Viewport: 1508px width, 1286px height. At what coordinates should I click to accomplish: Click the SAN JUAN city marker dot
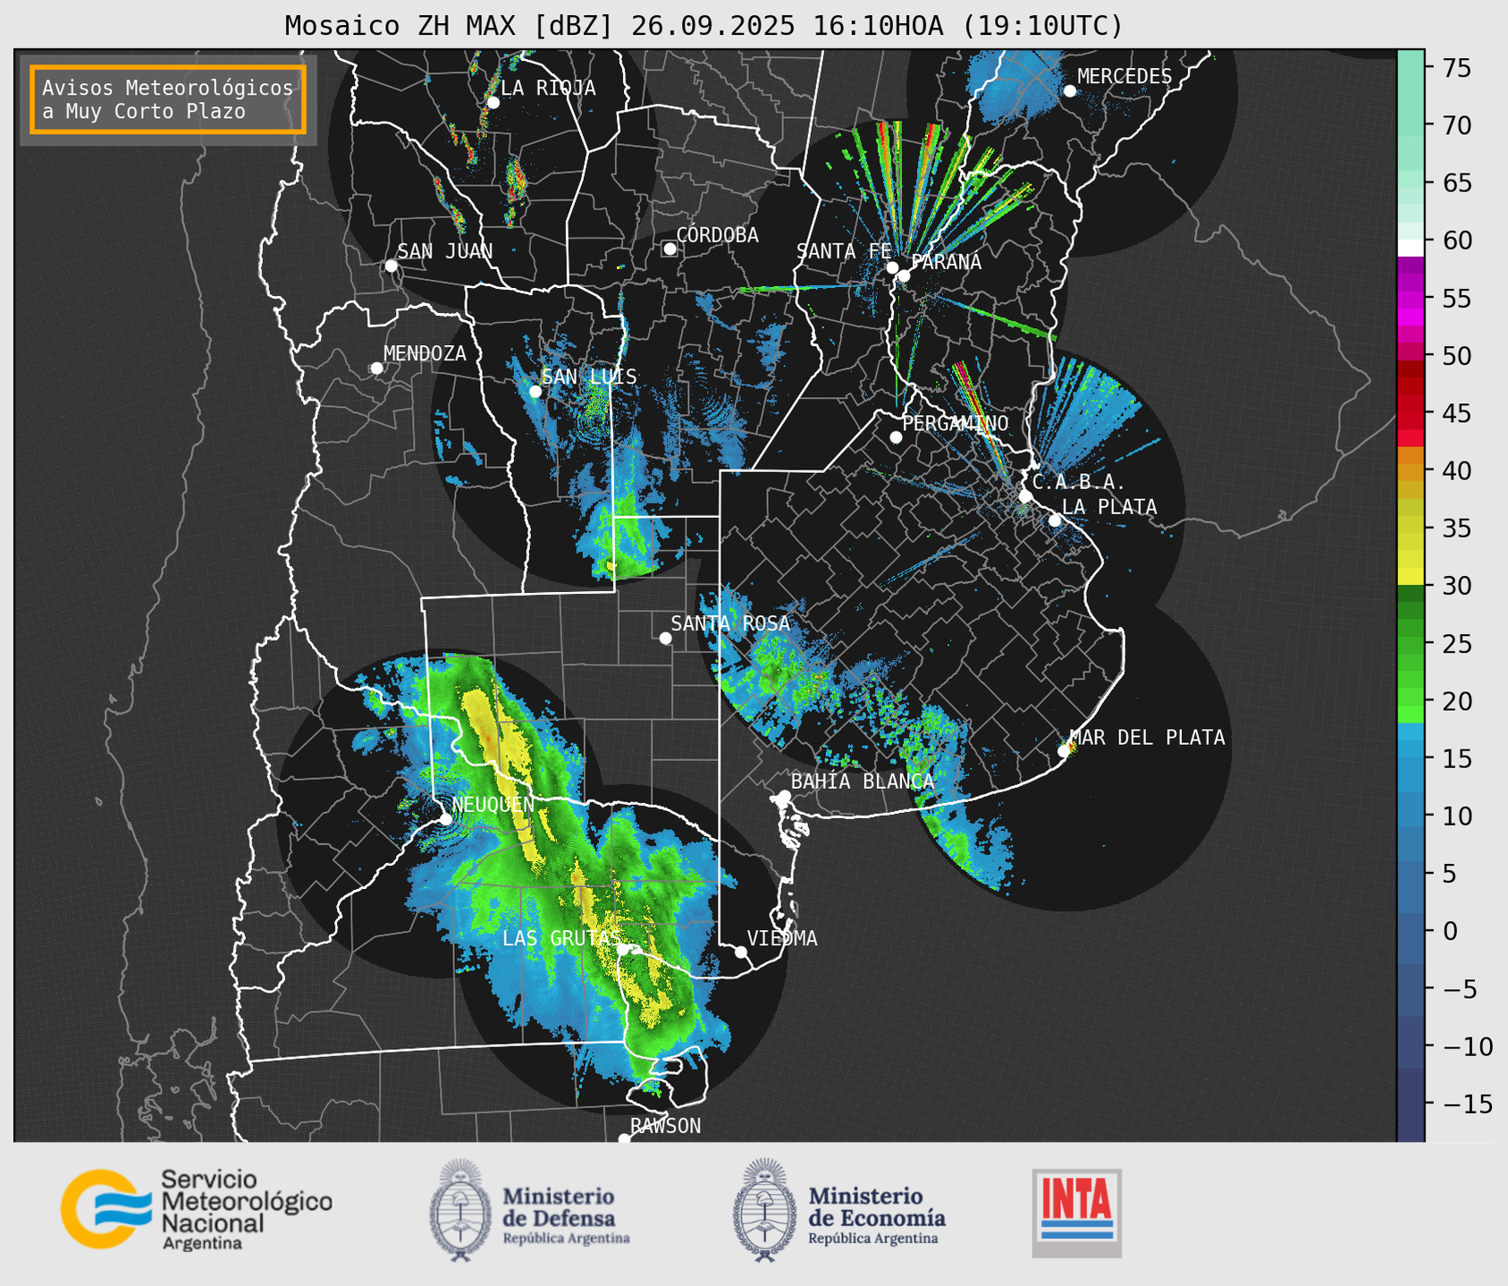(391, 266)
